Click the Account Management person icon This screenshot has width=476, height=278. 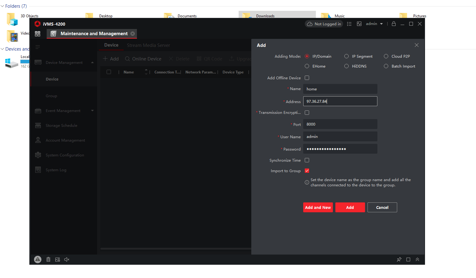(x=38, y=140)
